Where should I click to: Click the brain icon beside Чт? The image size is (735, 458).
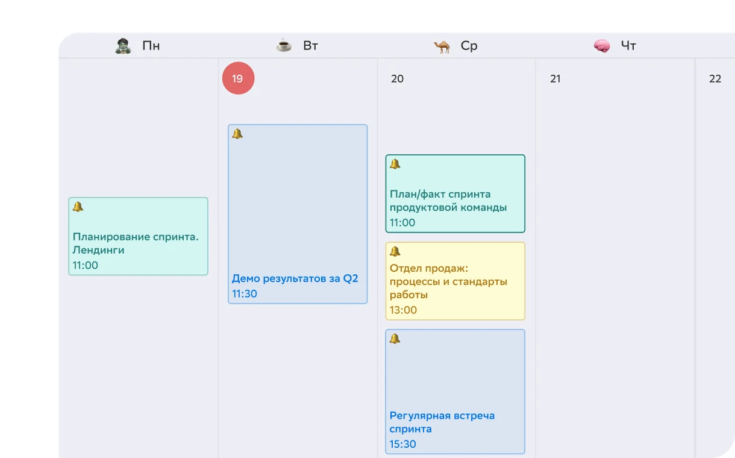[x=602, y=46]
